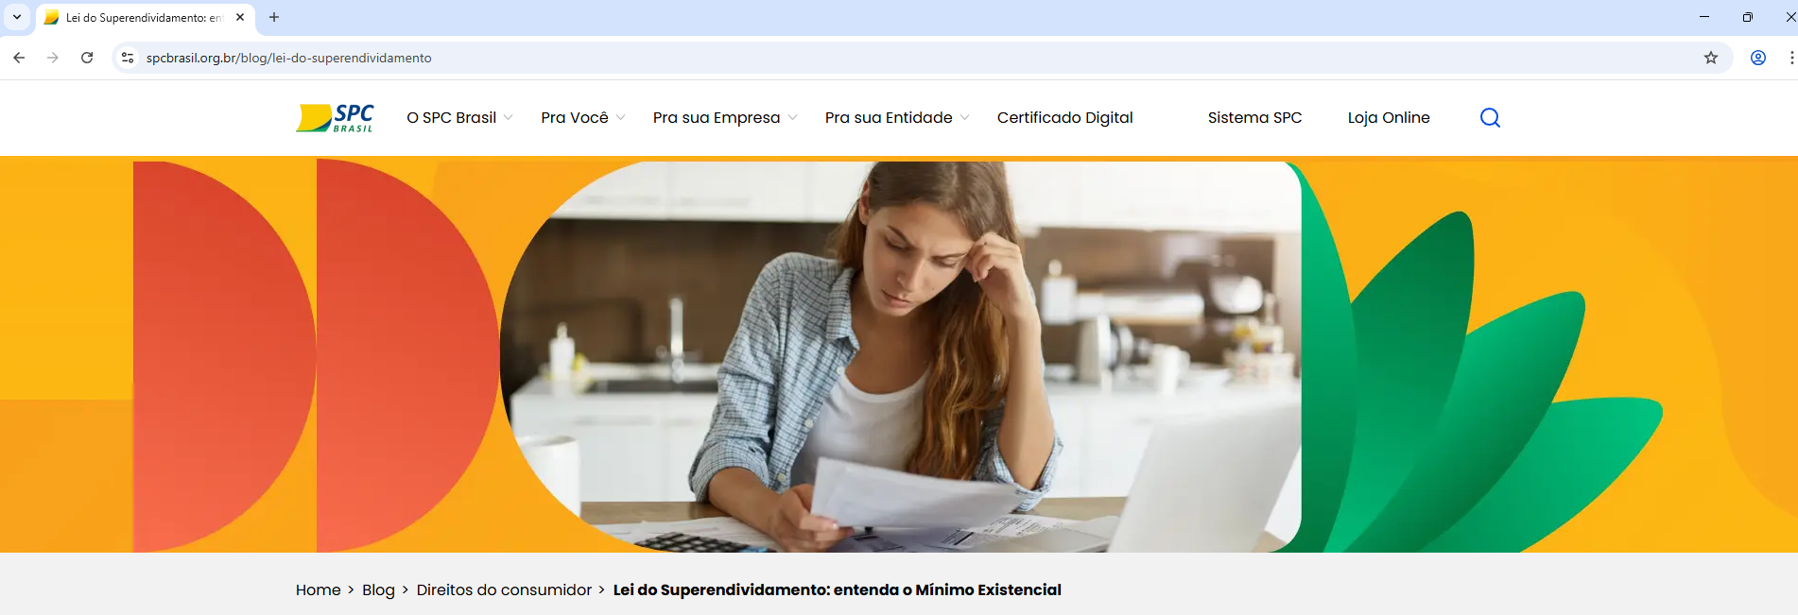Expand the Pra sua Entidade menu
The height and width of the screenshot is (615, 1798).
(x=896, y=118)
